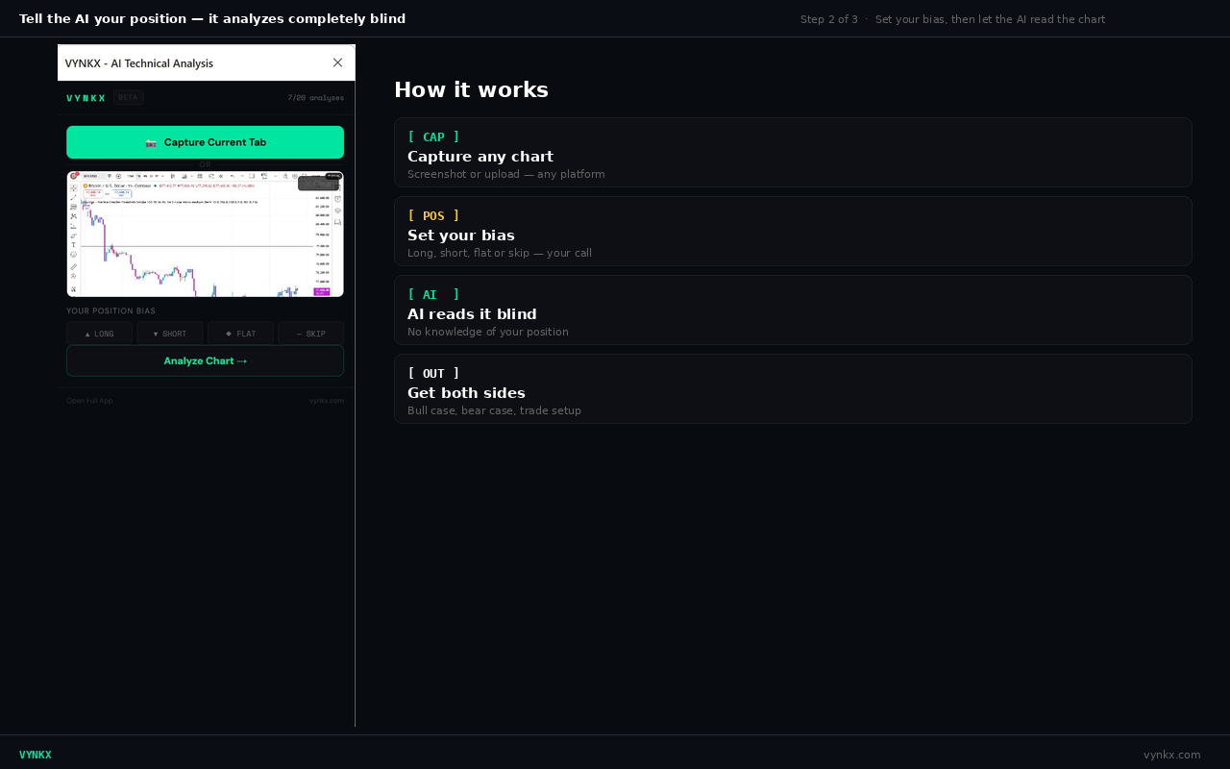Click the Analyze Chart button
Screen dimensions: 1230x769
pos(205,361)
